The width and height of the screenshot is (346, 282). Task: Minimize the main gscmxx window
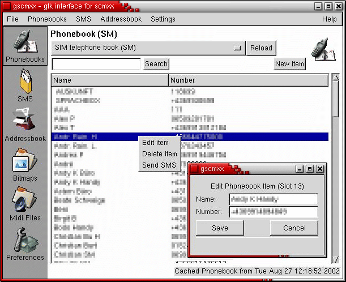coord(318,6)
